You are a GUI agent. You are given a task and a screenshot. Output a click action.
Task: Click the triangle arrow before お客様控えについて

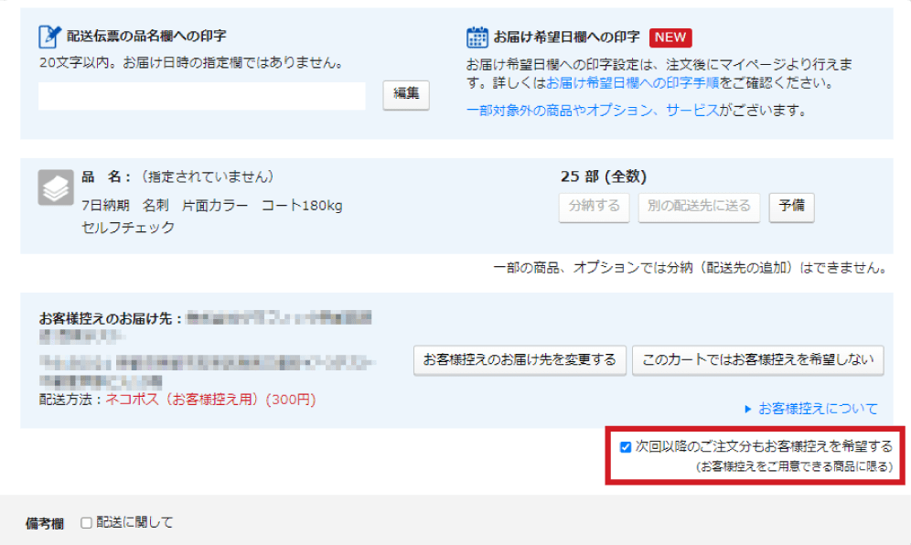(747, 409)
